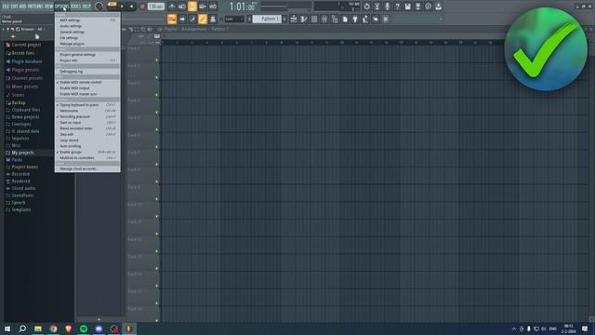
Task: Toggle the highlighted orange transport toolbar button
Action: point(192,7)
